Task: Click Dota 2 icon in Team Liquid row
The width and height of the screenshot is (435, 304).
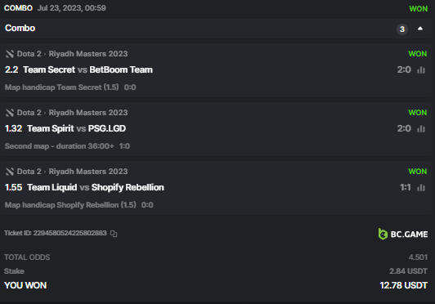Action: [10, 172]
